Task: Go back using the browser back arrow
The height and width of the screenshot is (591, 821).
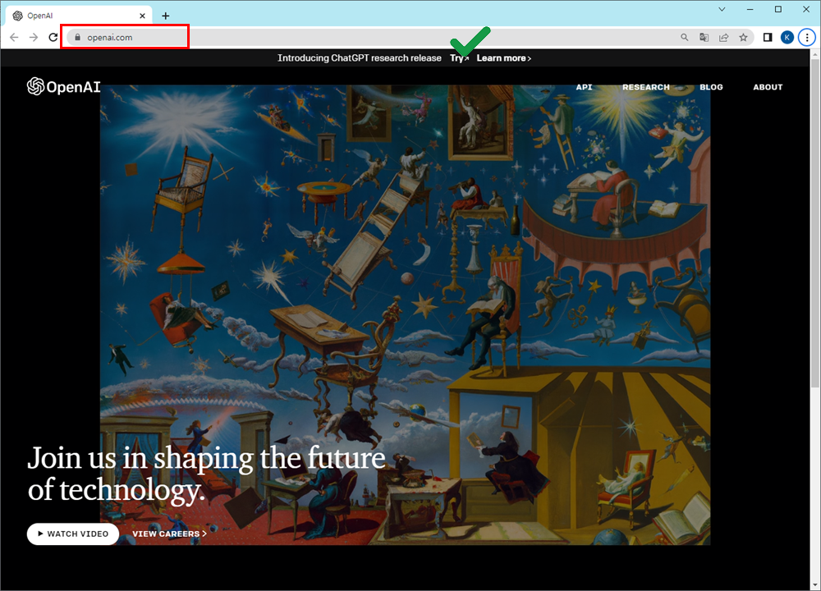Action: click(14, 37)
